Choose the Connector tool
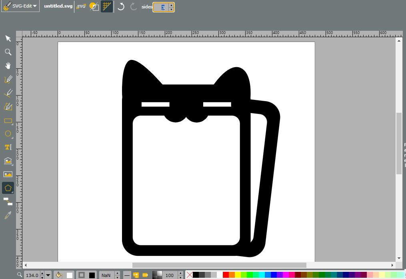406x279 pixels. coord(8,201)
